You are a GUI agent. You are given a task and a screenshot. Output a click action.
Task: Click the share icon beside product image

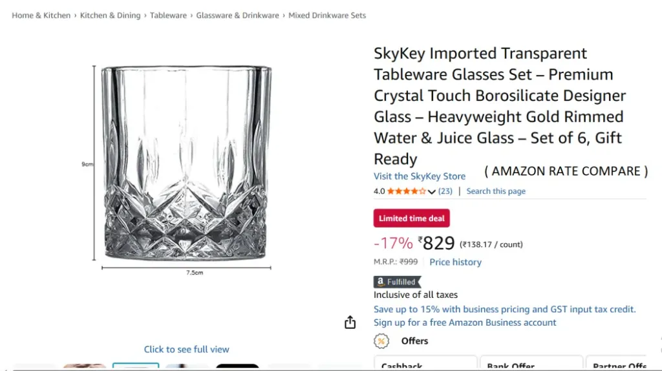(x=350, y=322)
